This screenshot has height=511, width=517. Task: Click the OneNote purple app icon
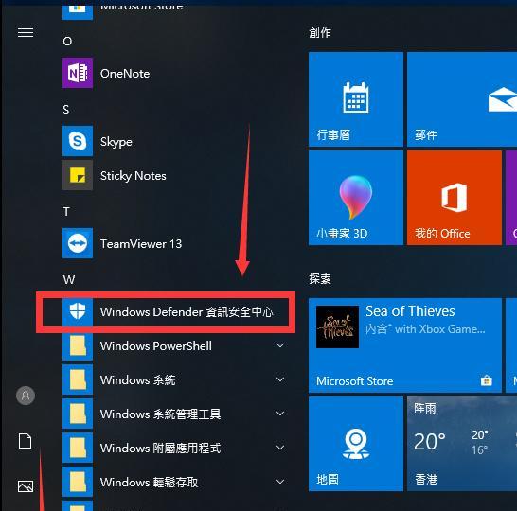point(78,73)
